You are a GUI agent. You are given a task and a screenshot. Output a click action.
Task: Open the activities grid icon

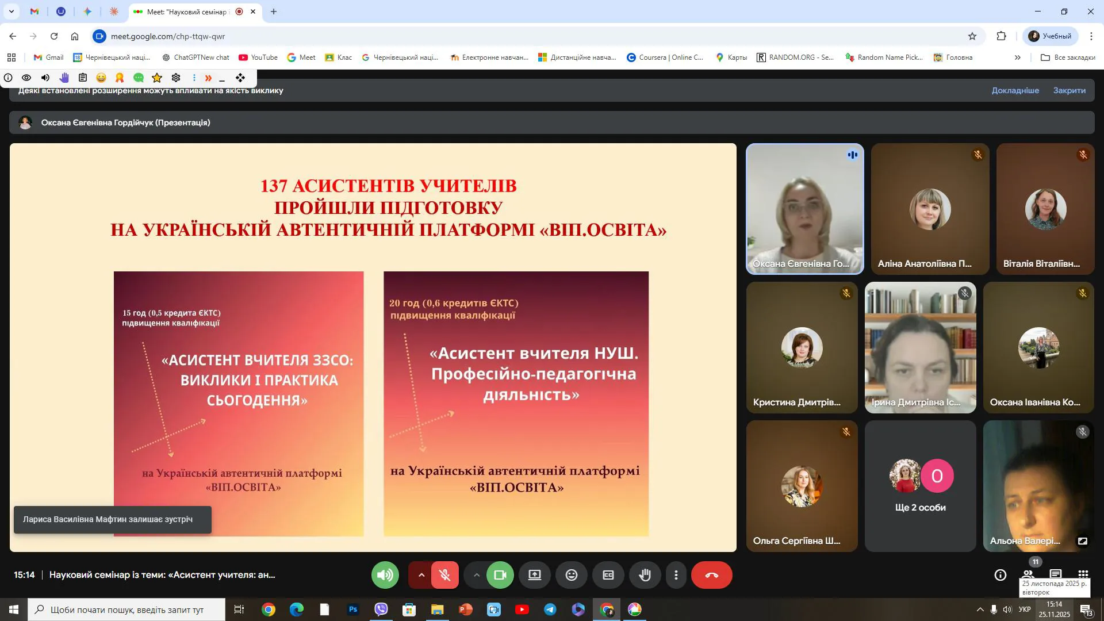(1083, 574)
